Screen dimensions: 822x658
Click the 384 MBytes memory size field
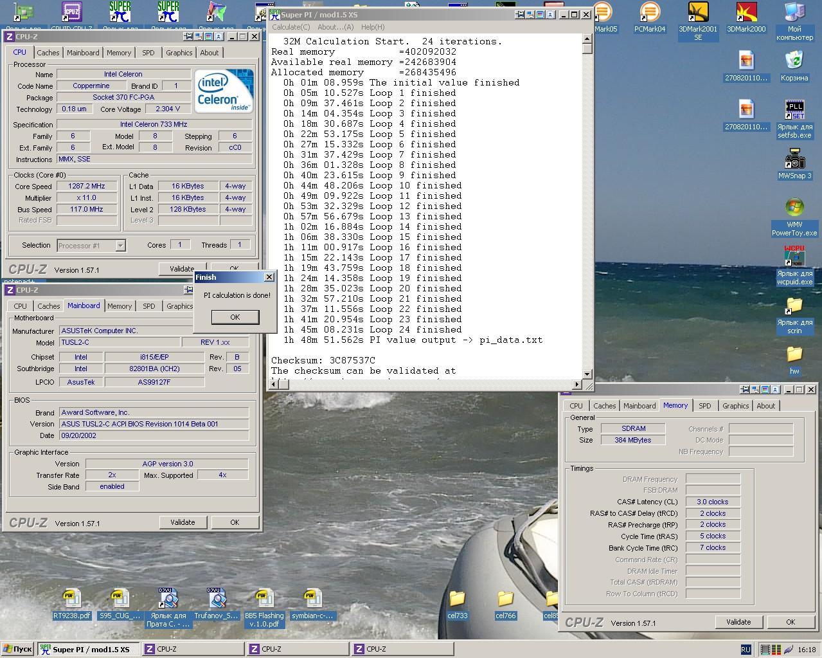tap(633, 440)
